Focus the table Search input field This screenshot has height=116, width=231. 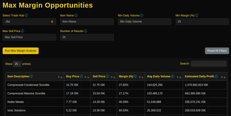click(x=208, y=64)
